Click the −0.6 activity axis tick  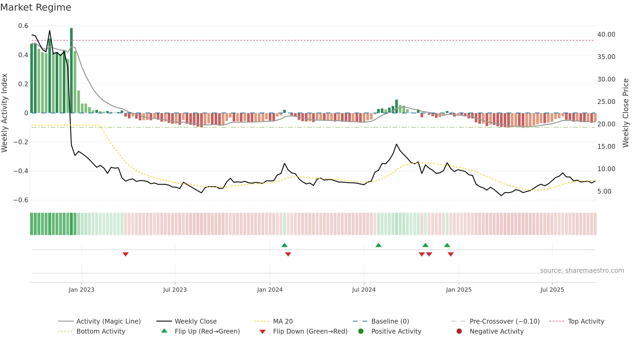pyautogui.click(x=21, y=200)
